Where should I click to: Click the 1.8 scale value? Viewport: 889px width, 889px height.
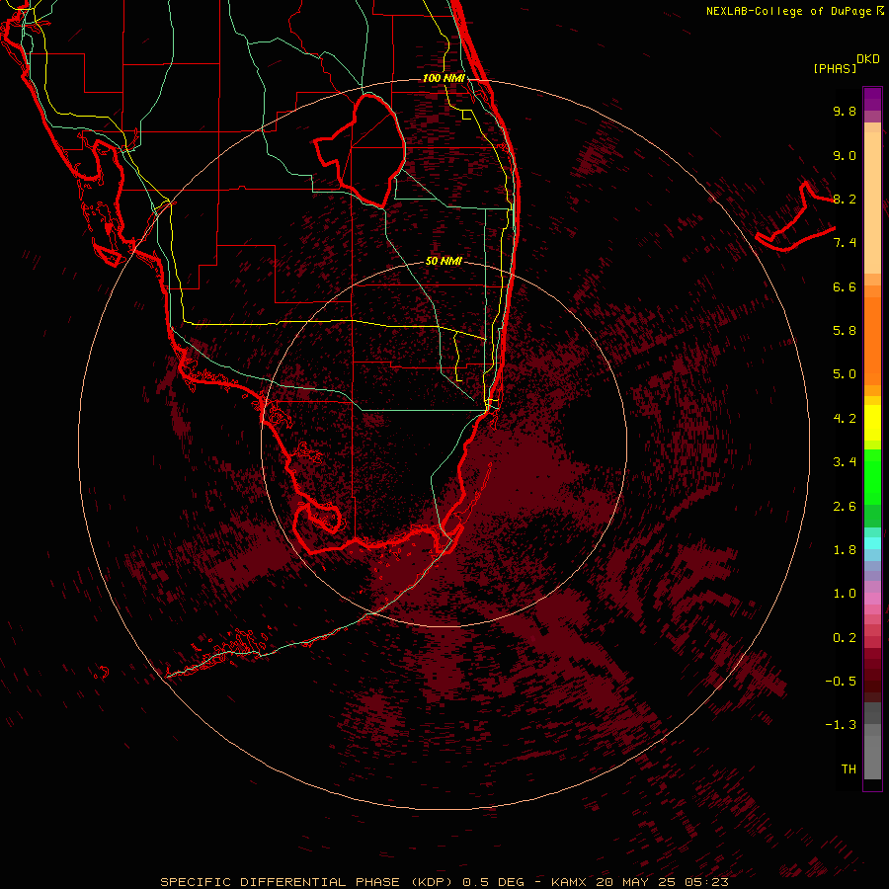[x=845, y=550]
